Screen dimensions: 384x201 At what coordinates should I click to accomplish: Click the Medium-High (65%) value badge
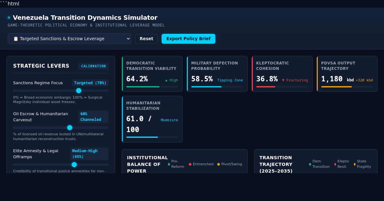89,154
